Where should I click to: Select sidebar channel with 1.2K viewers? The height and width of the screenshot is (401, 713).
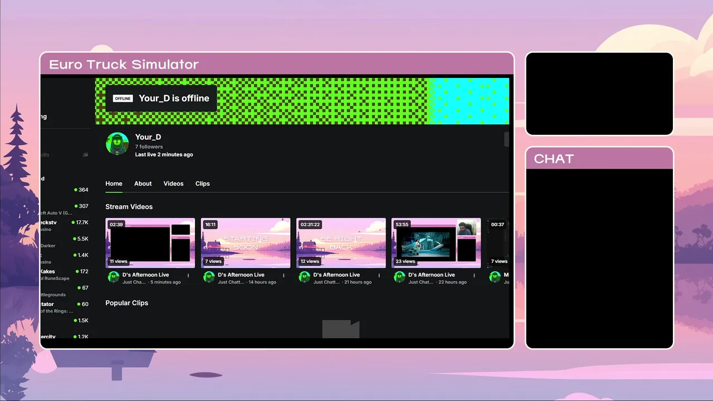click(x=65, y=336)
